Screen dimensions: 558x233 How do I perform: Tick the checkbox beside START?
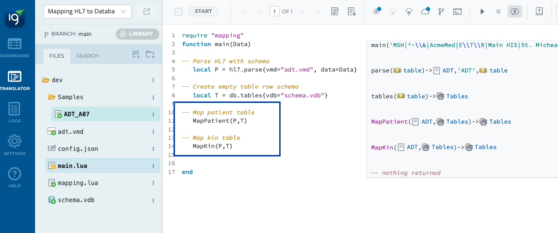(x=179, y=12)
